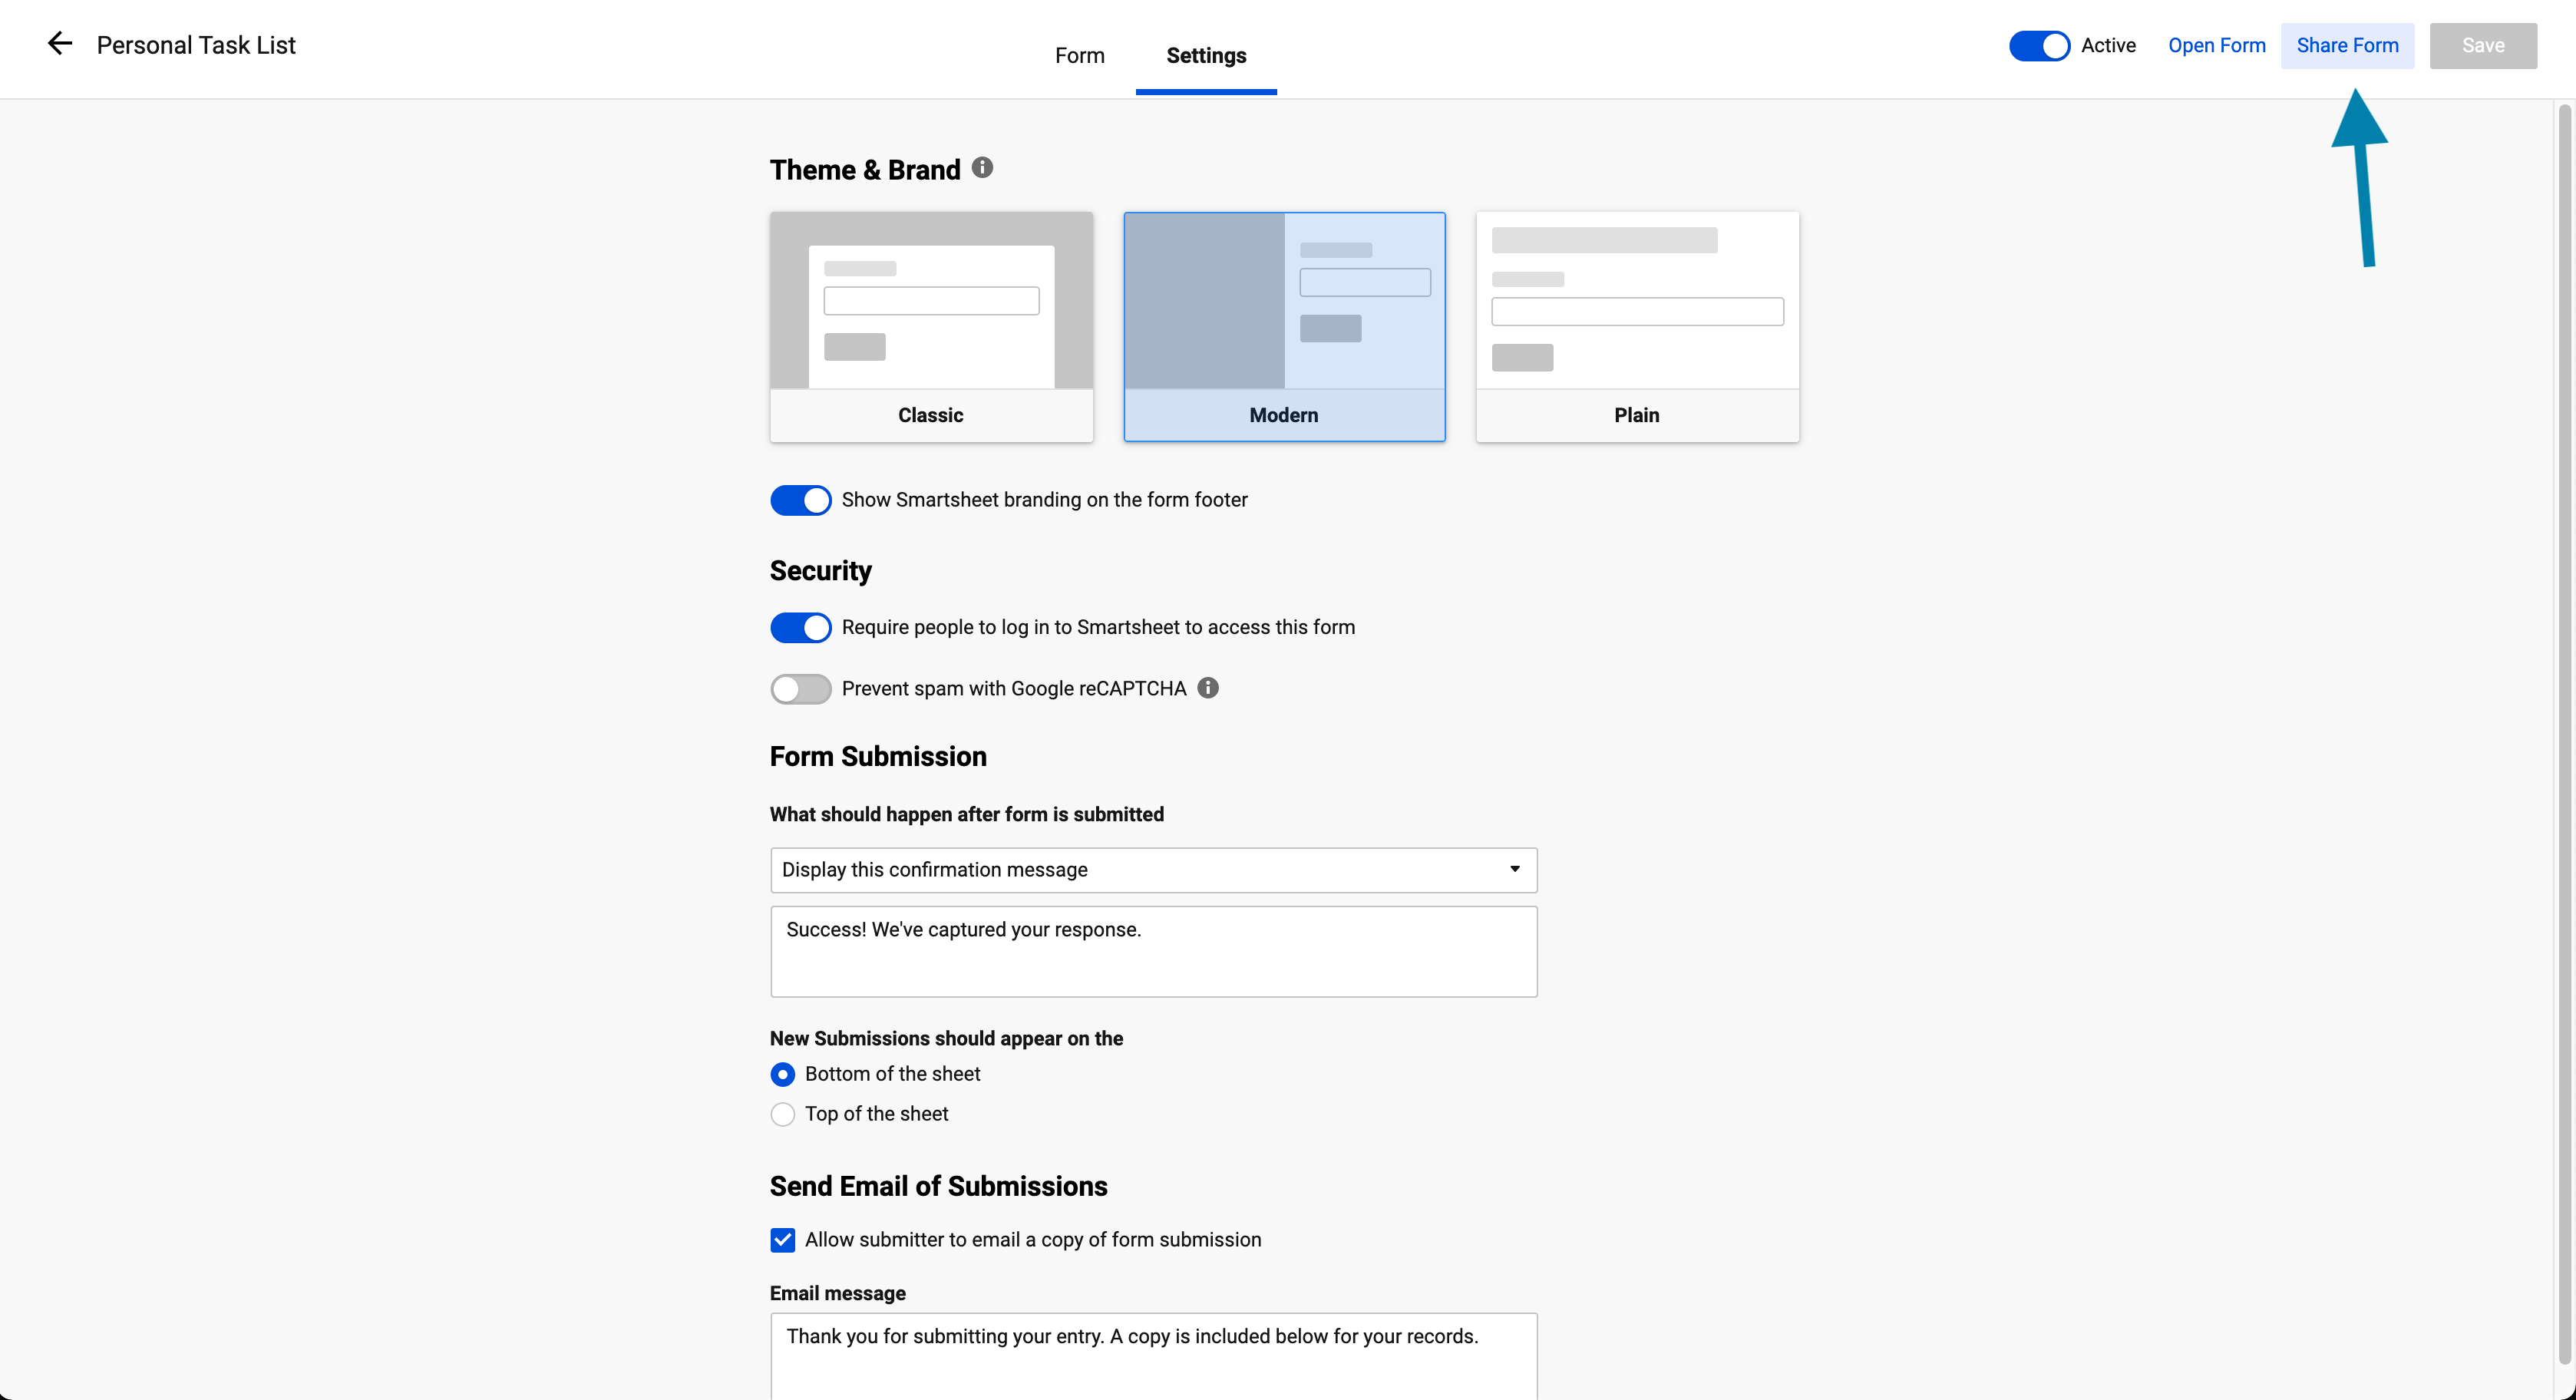The image size is (2576, 1400).
Task: Choose the Plain theme thumbnail
Action: pos(1637,326)
